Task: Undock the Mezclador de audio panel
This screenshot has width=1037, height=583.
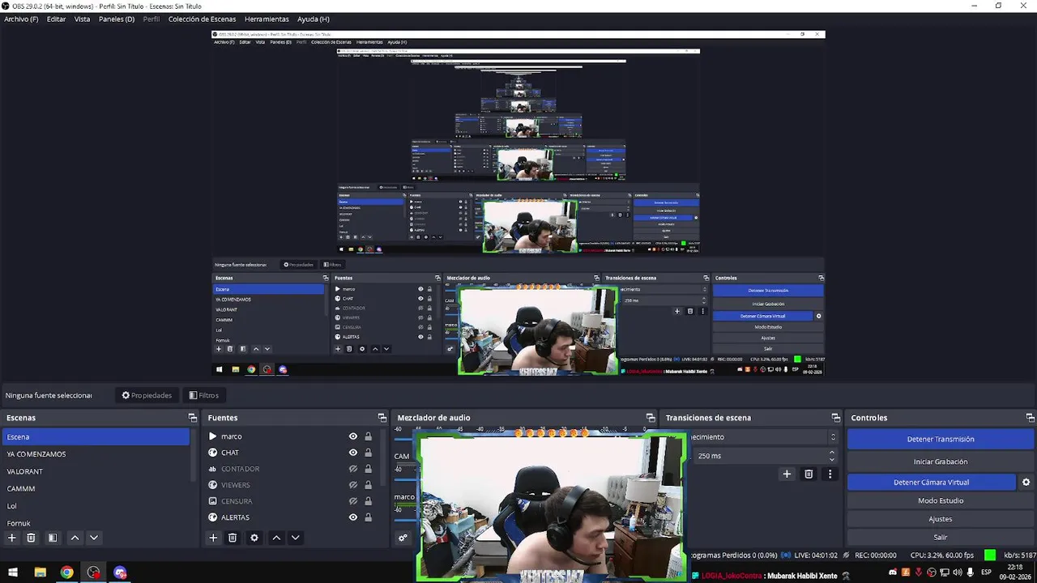Action: pos(651,418)
